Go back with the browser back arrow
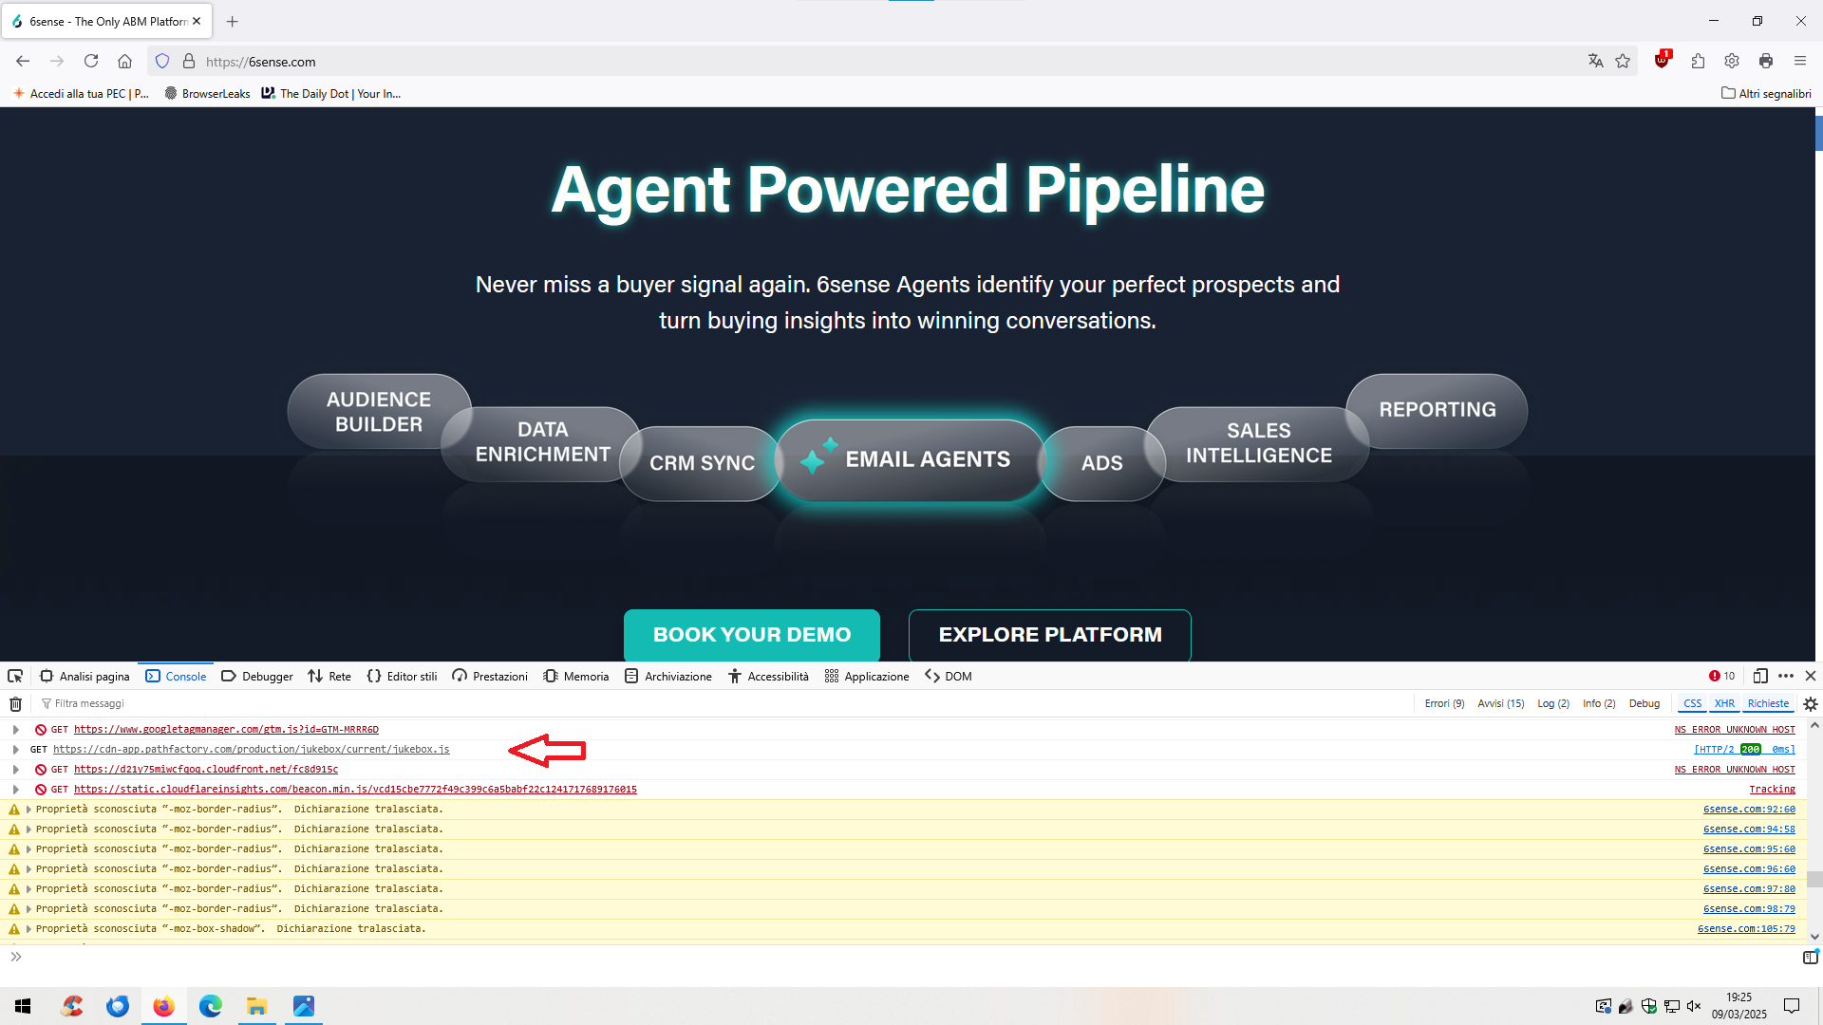This screenshot has height=1025, width=1823. pos(23,62)
